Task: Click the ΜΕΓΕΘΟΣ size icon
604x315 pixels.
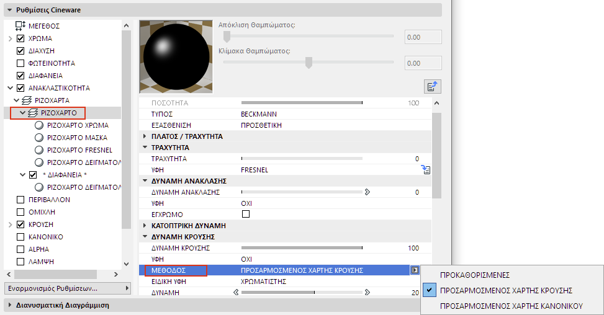Action: 20,26
